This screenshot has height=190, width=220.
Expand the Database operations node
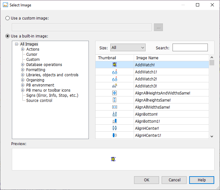pos(23,65)
